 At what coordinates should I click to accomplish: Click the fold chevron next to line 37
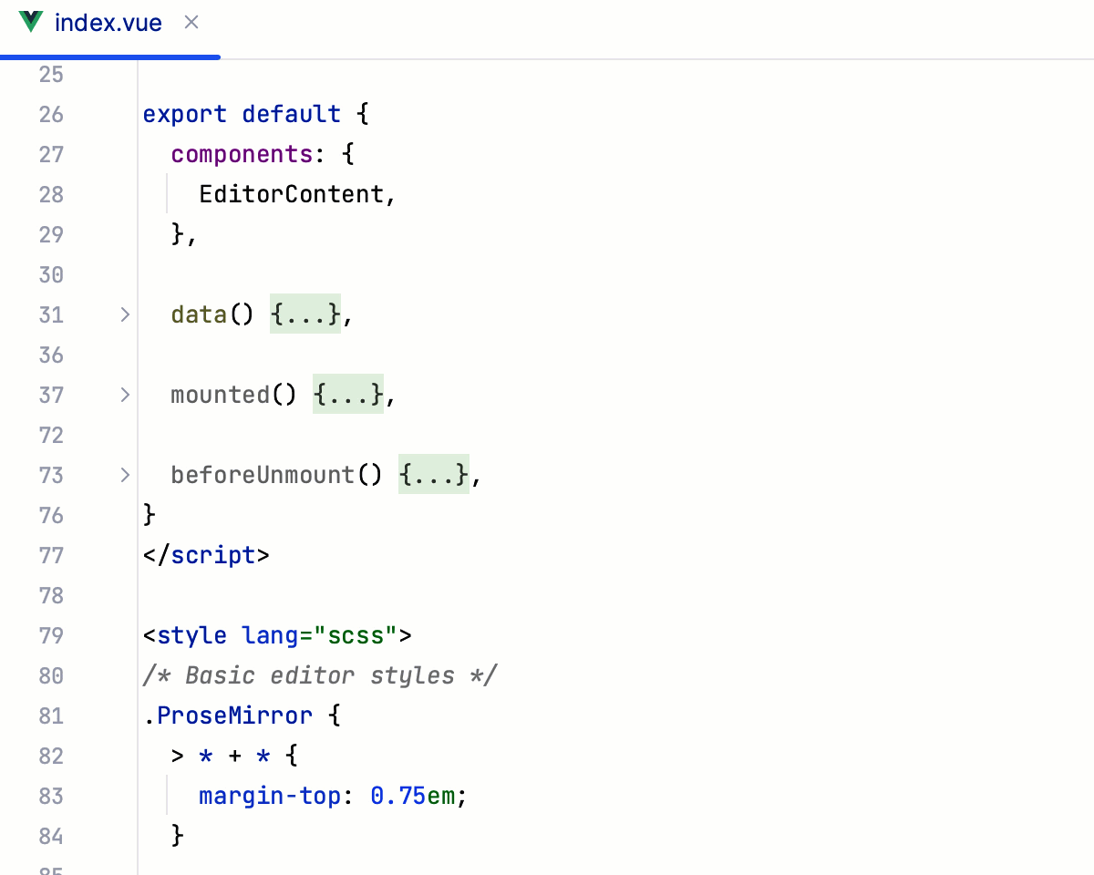click(x=124, y=395)
